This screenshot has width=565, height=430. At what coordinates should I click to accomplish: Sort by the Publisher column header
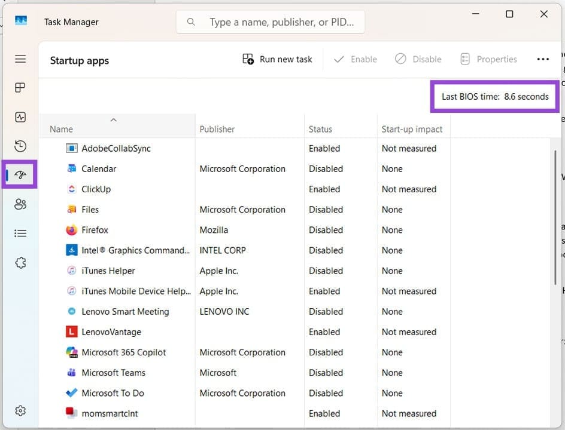click(250, 126)
